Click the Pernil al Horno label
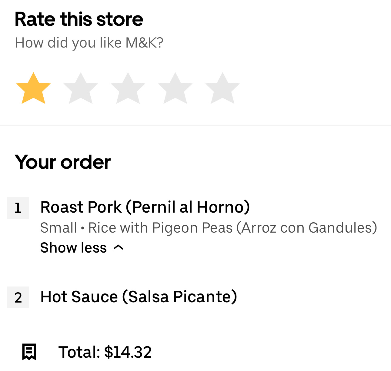Screen dimensions: 391x371 (188, 207)
